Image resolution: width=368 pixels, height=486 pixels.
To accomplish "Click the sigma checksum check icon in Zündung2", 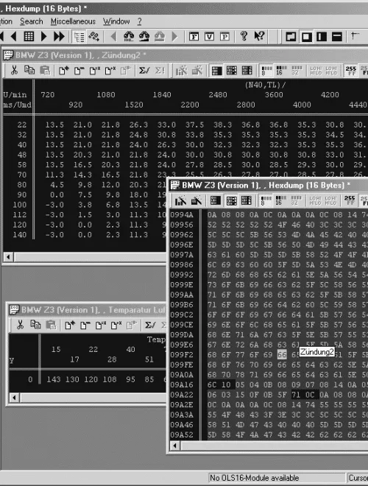I will pos(144,71).
